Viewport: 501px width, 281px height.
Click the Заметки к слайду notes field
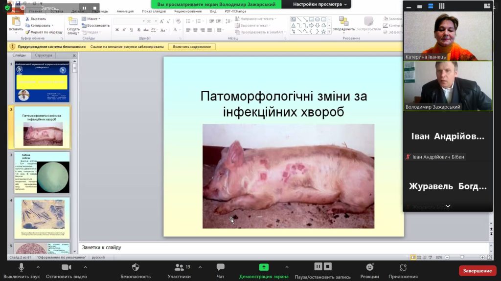coord(284,247)
